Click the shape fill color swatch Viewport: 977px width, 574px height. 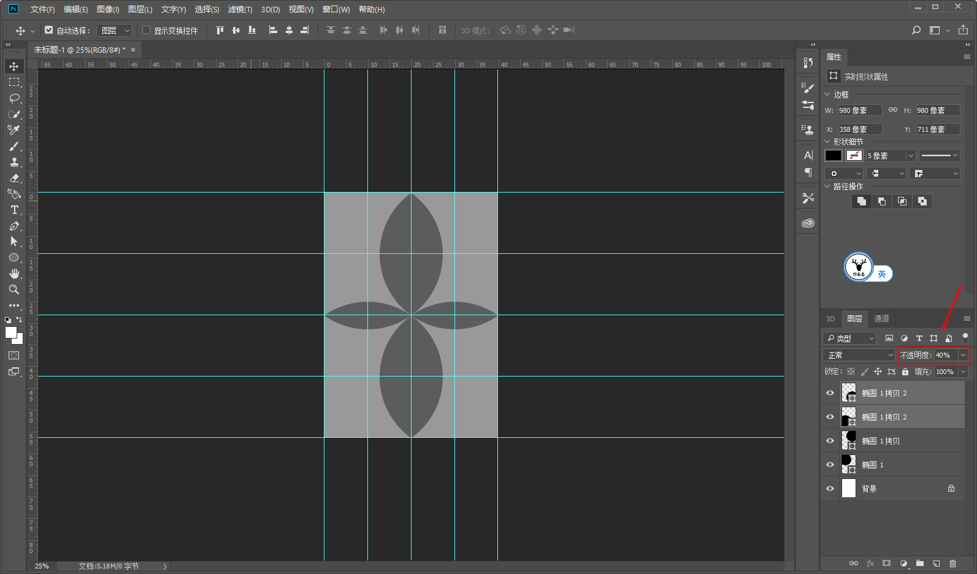[x=833, y=156]
